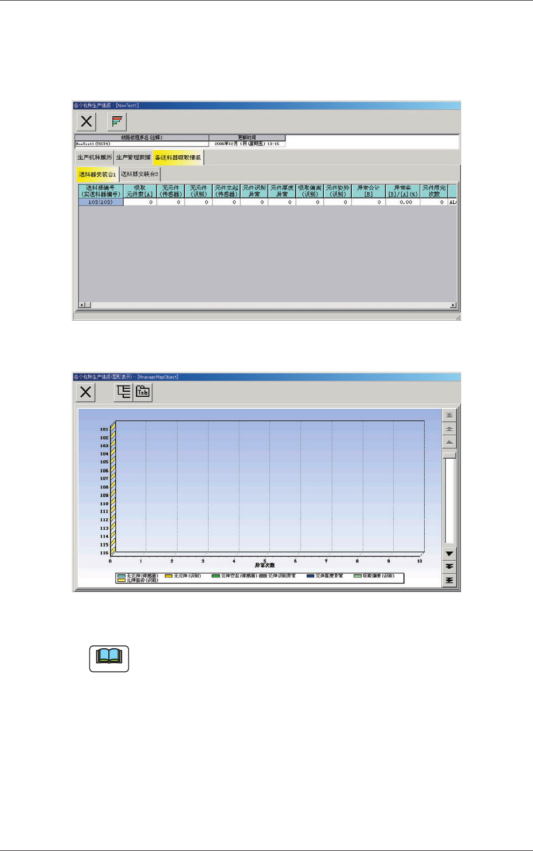This screenshot has width=533, height=851.
Task: Click the table horizontal scrollbar track
Action: tap(267, 305)
